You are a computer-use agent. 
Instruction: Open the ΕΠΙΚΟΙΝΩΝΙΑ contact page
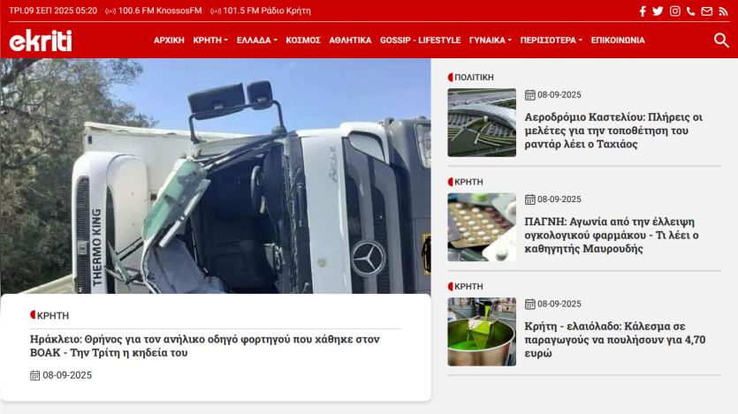point(618,41)
